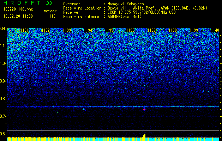Click the 1139 time marker
Viewport: 222px width, 141px height.
point(194,30)
